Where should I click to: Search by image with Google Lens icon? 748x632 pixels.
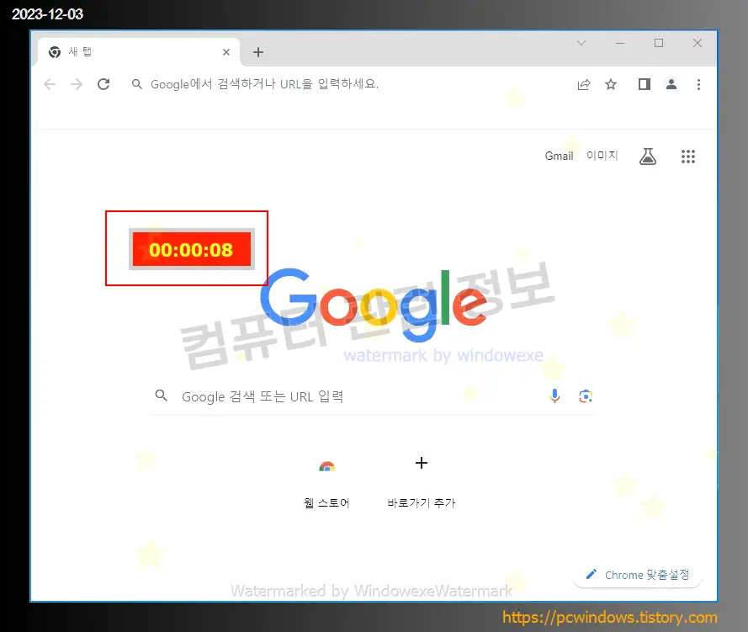click(586, 396)
